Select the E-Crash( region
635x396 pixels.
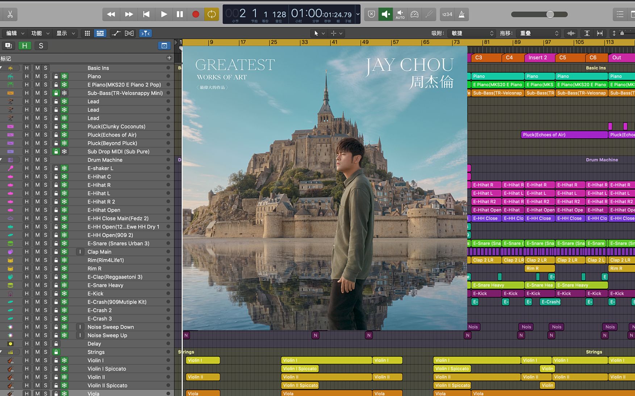(x=550, y=302)
